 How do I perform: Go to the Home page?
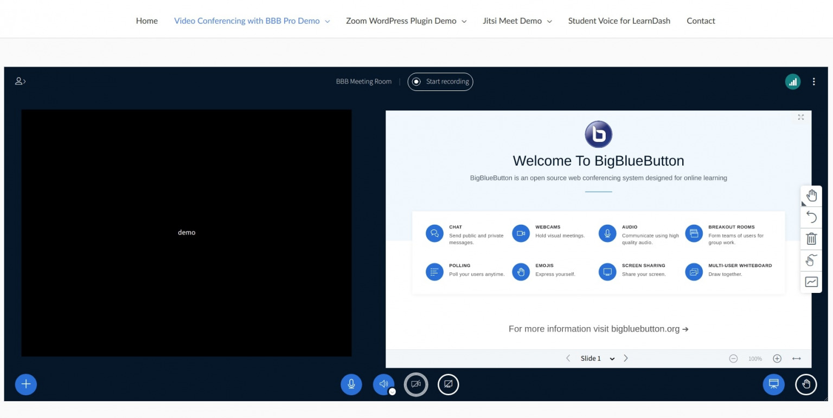pyautogui.click(x=147, y=21)
